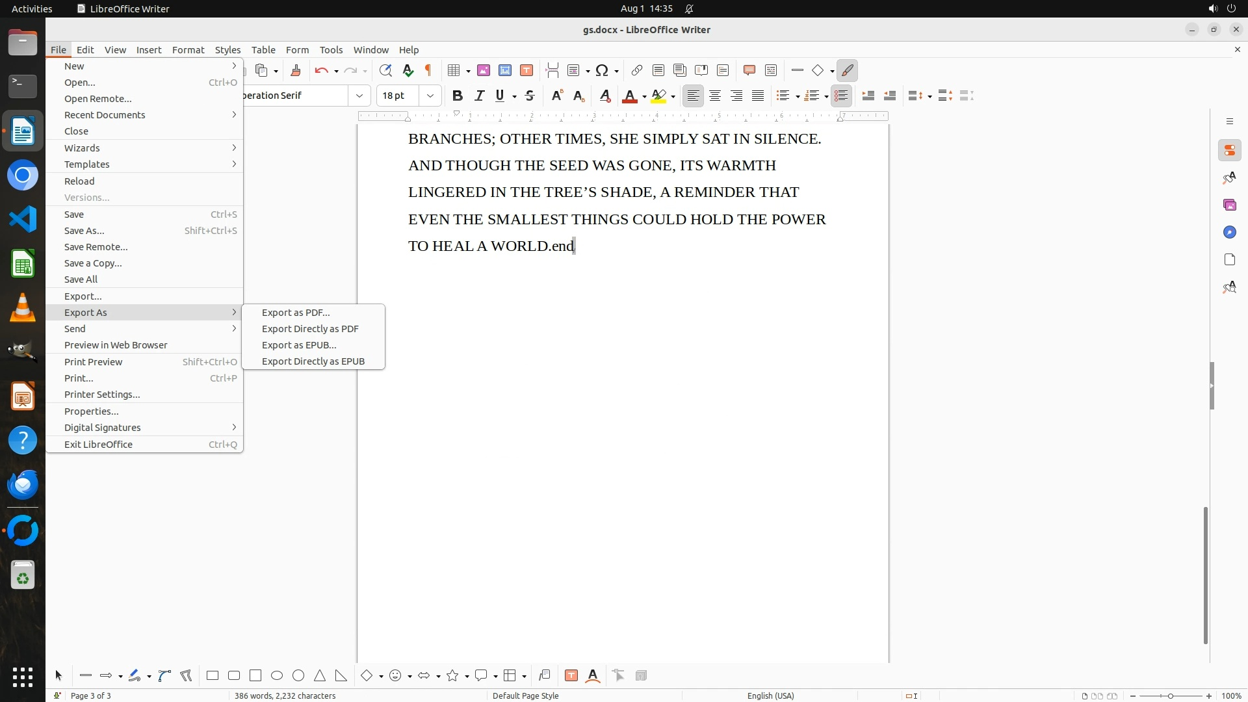Open the Format menu
The width and height of the screenshot is (1248, 702).
click(x=188, y=49)
